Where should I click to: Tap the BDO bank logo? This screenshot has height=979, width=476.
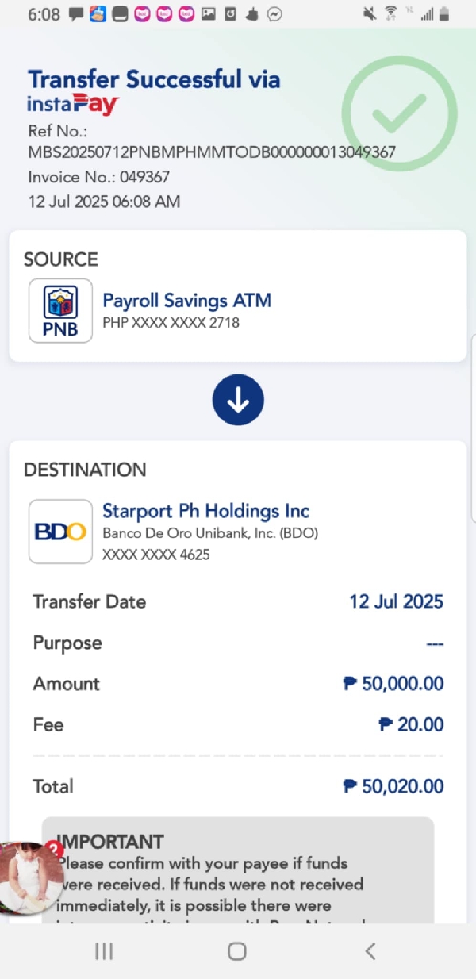click(60, 531)
